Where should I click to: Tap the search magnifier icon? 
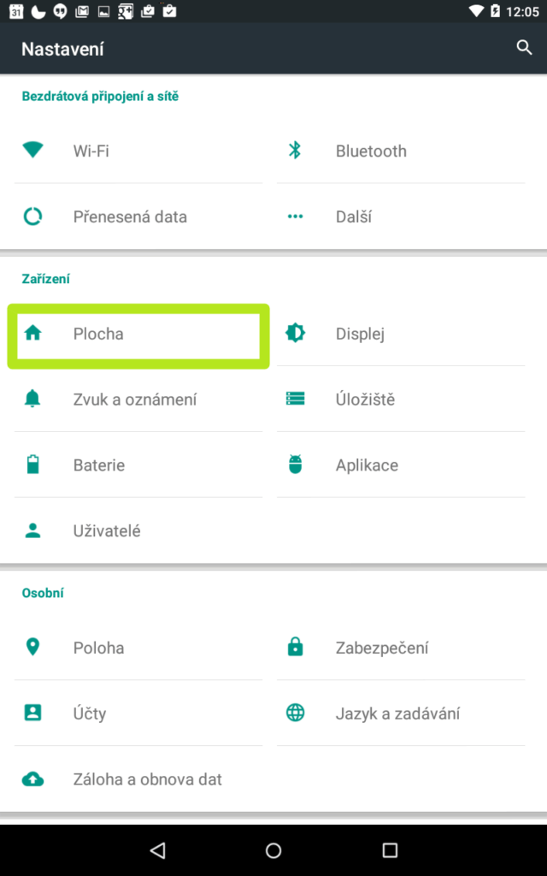pos(524,48)
